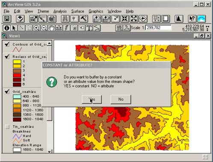
Task: Click the Zoom to Full Extent icon
Action: point(97,19)
